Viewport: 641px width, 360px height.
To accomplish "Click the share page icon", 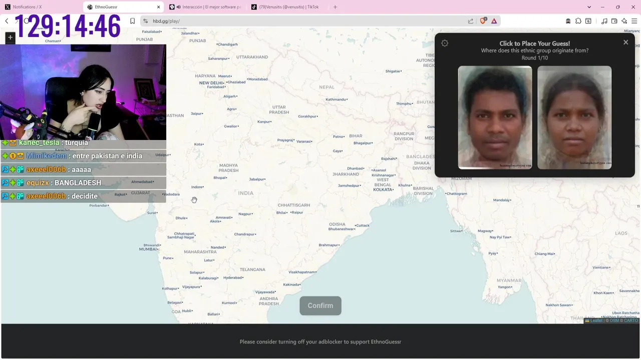I will [x=471, y=21].
